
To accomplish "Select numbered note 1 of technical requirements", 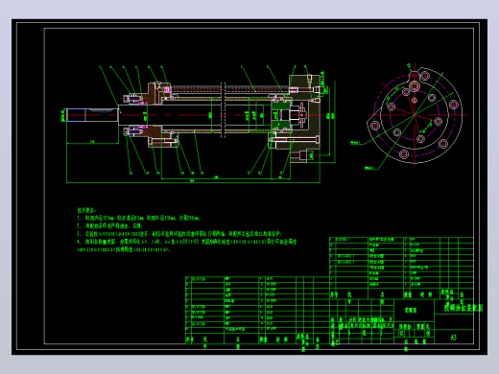I will click(138, 218).
